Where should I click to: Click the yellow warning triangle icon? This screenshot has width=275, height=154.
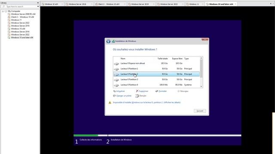pos(110,103)
